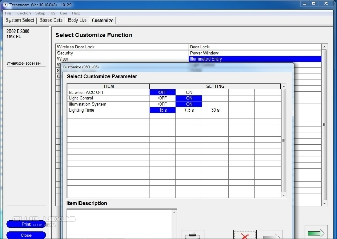This screenshot has height=239, width=337.
Task: Open the TIS menu
Action: [53, 13]
